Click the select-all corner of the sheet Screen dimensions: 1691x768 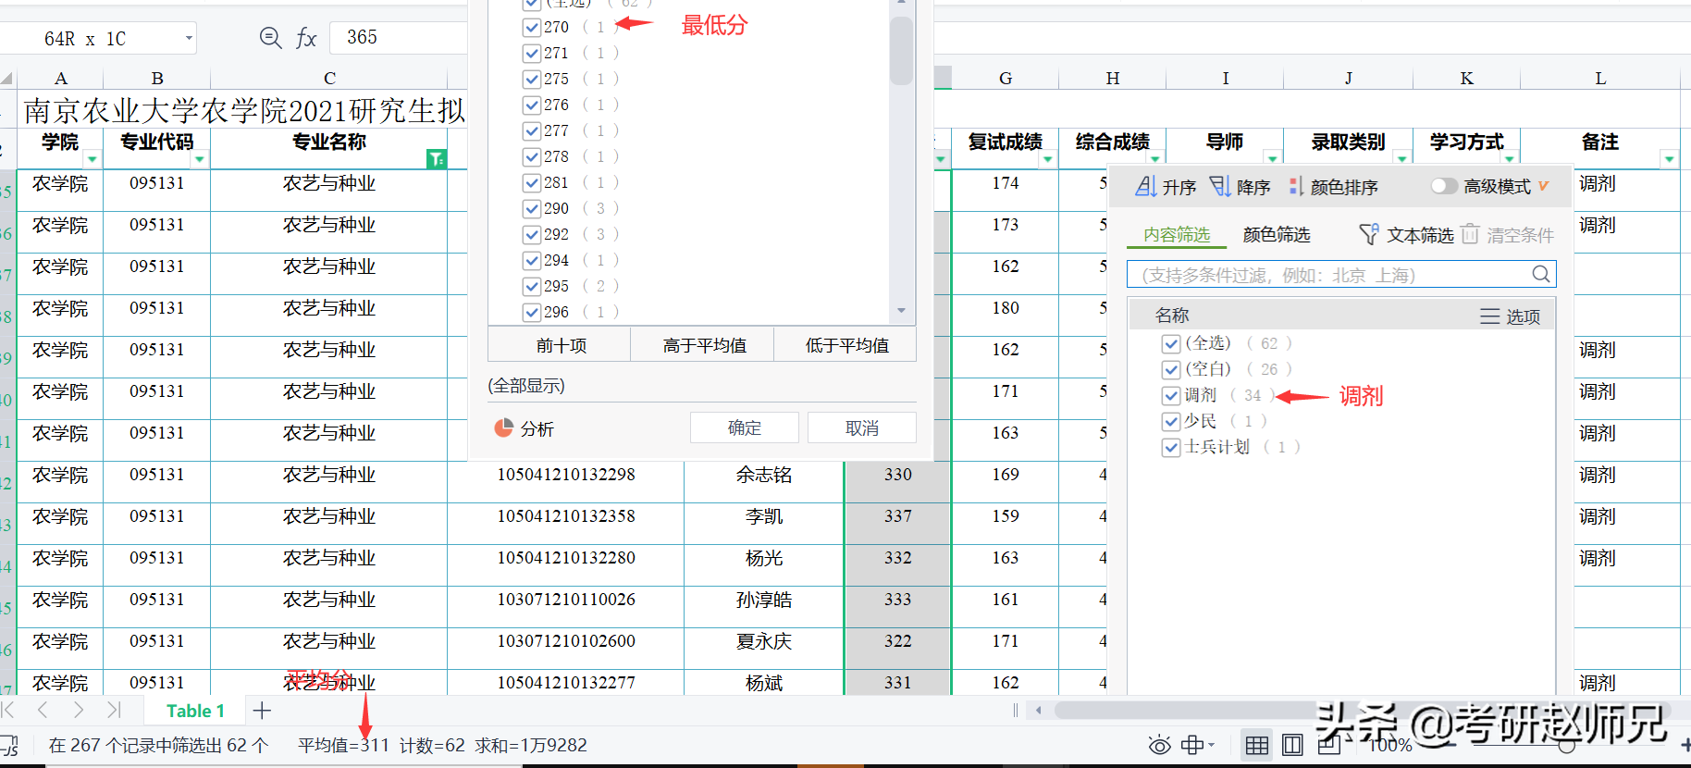[x=7, y=79]
